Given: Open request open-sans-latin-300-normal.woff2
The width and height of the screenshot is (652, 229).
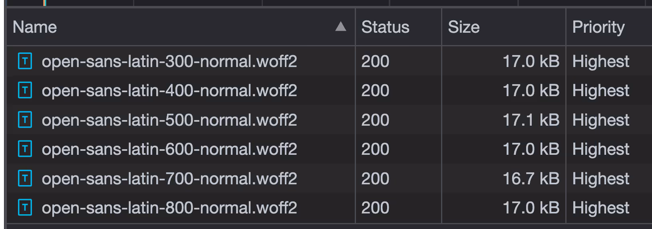Looking at the screenshot, I should (169, 61).
